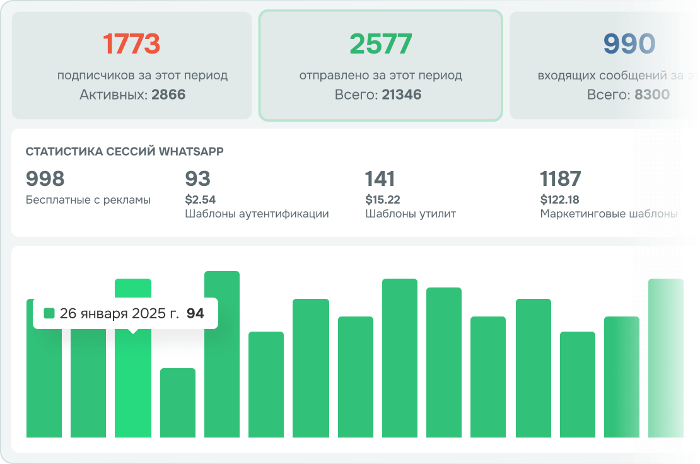Click the shortest bar in chart
This screenshot has height=464, width=700.
point(178,402)
